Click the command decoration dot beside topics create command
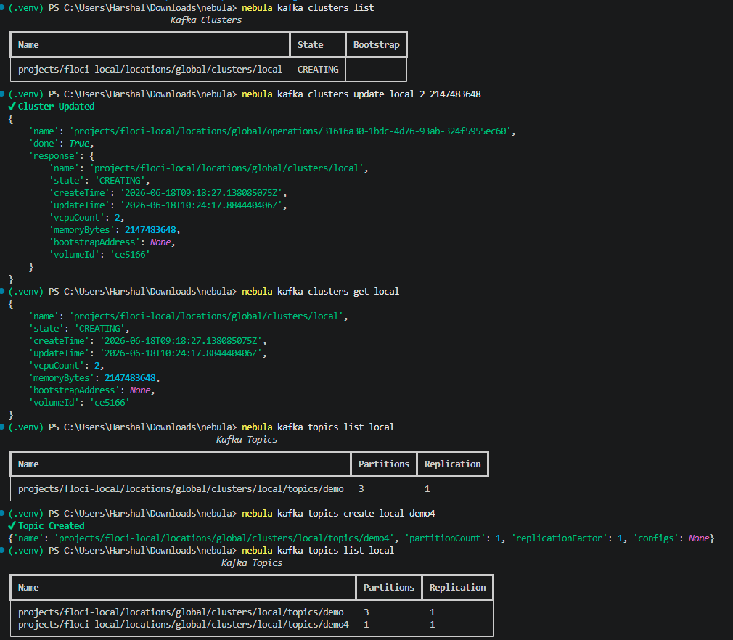This screenshot has height=640, width=733. click(2, 513)
